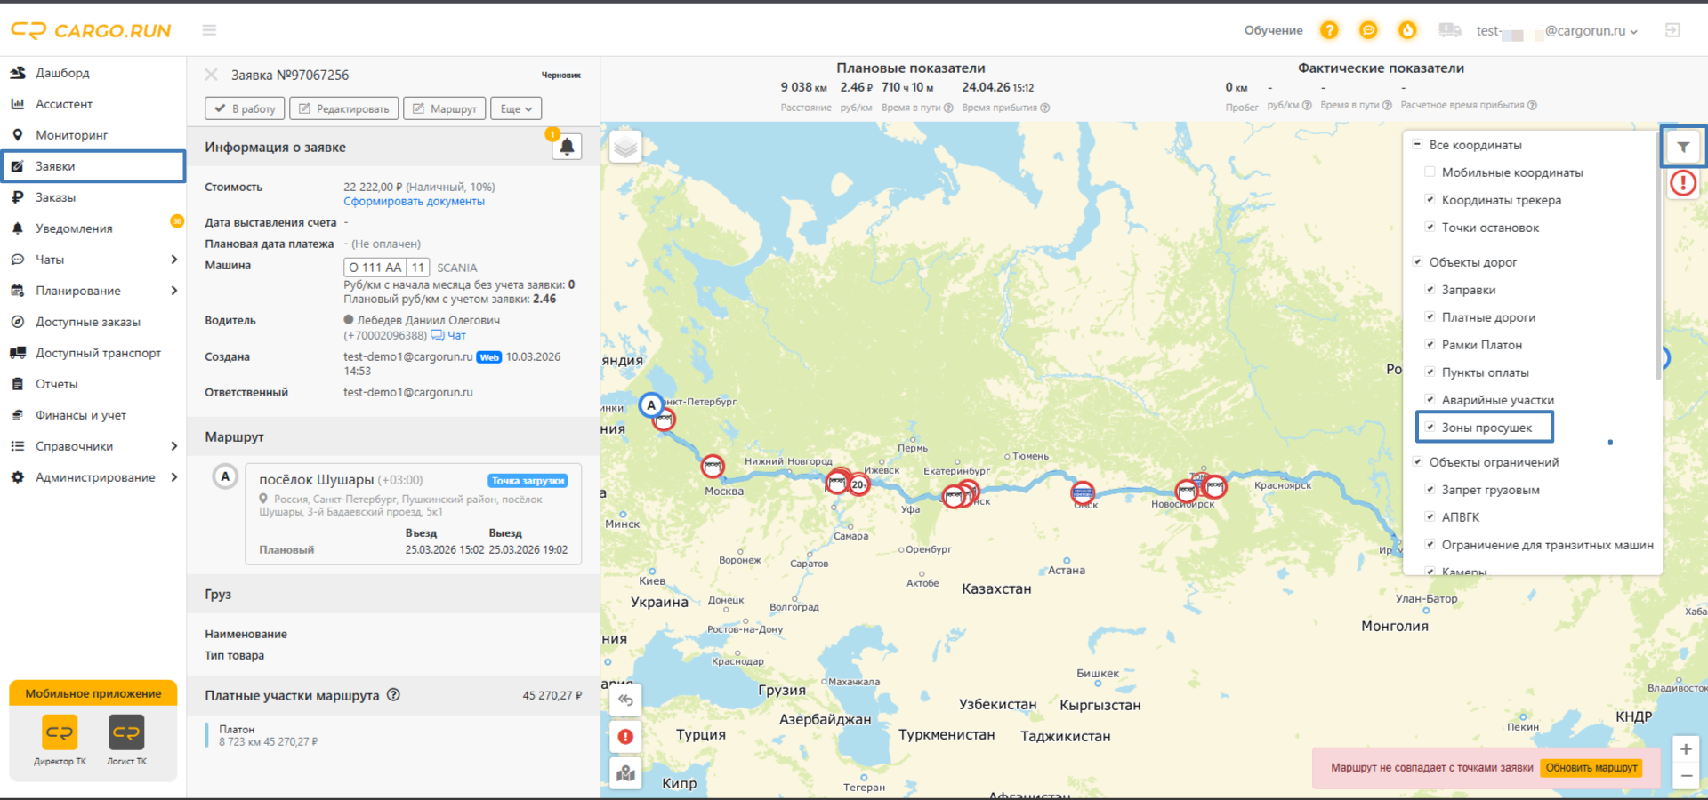Toggle Координаты трекера checkbox
The width and height of the screenshot is (1708, 800).
tap(1430, 200)
